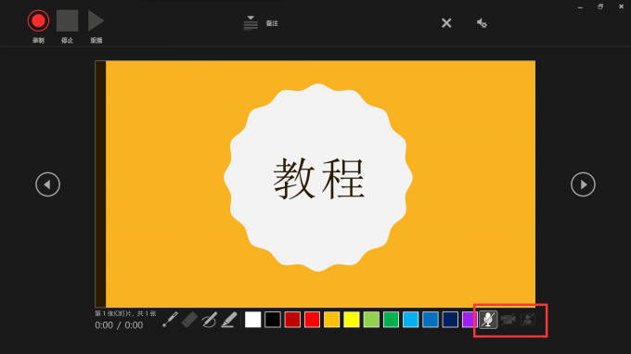Click the Replay triangle button
Screen dimensions: 631x354
[x=97, y=21]
